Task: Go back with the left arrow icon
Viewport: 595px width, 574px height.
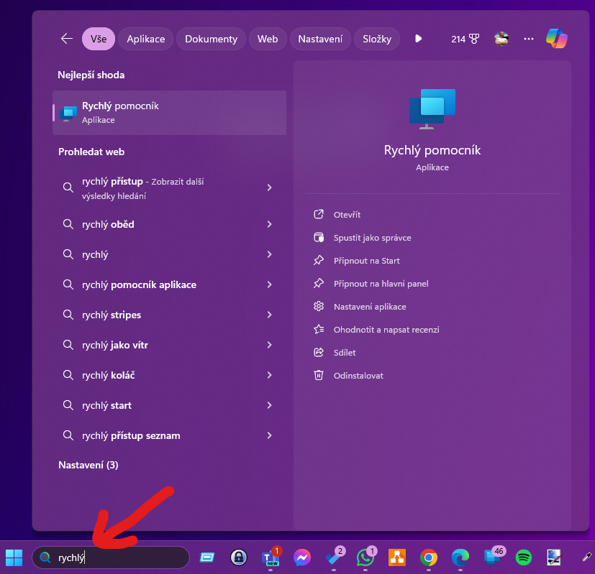Action: [x=67, y=39]
